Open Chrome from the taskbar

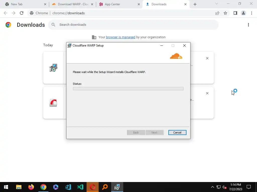pyautogui.click(x=43, y=187)
